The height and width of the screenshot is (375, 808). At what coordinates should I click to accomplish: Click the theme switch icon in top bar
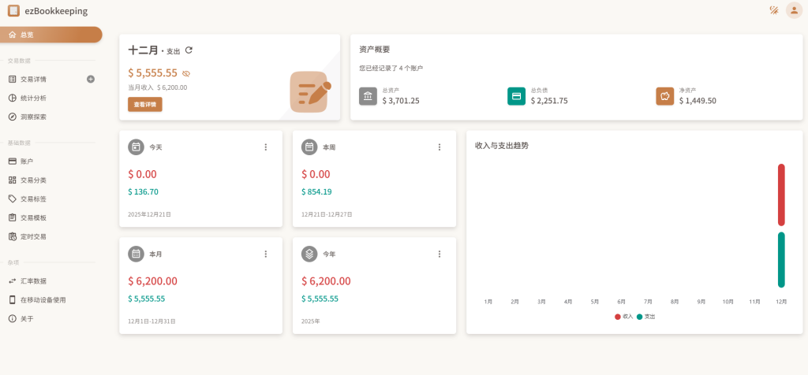[x=774, y=10]
